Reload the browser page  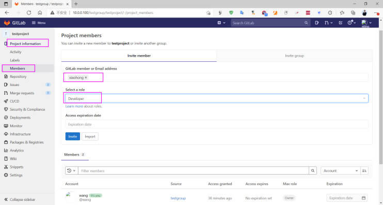pyautogui.click(x=29, y=13)
